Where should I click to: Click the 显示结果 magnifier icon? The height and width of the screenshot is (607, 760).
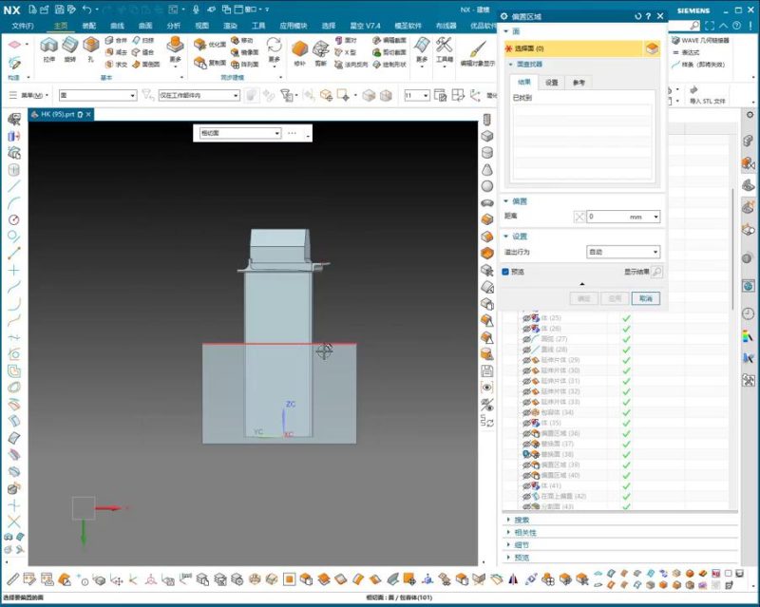[x=656, y=272]
